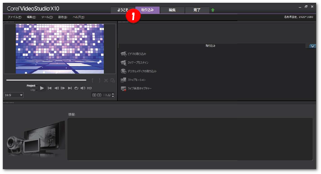The height and width of the screenshot is (174, 321).
Task: Open the 設定(S) menu
Action: [x=63, y=17]
